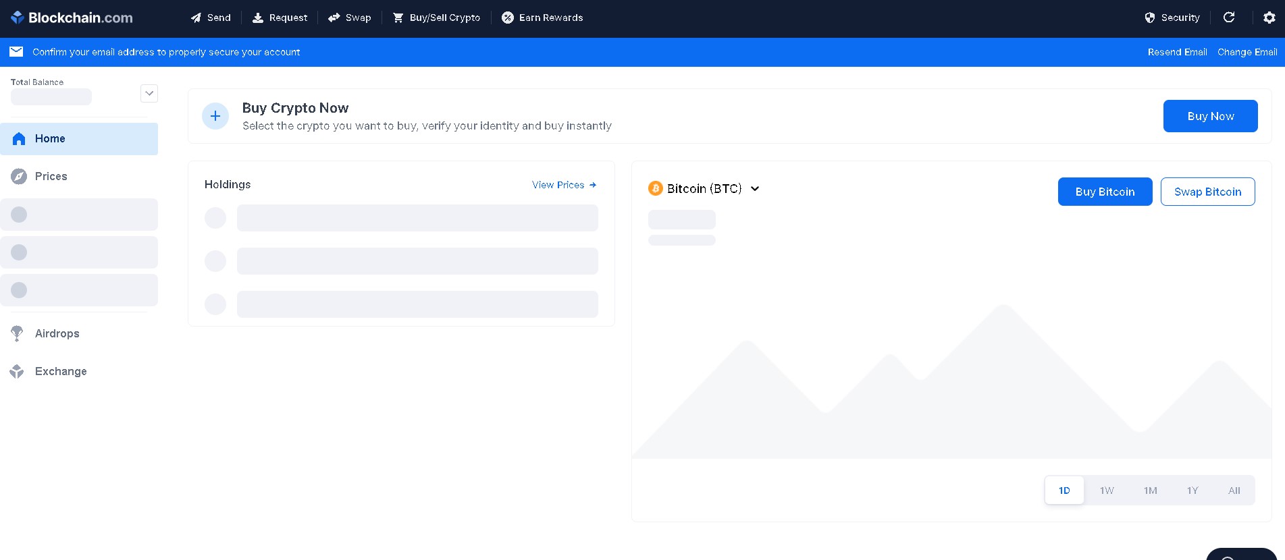The width and height of the screenshot is (1285, 560).
Task: Click the Buy Crypto Now heading
Action: point(295,108)
